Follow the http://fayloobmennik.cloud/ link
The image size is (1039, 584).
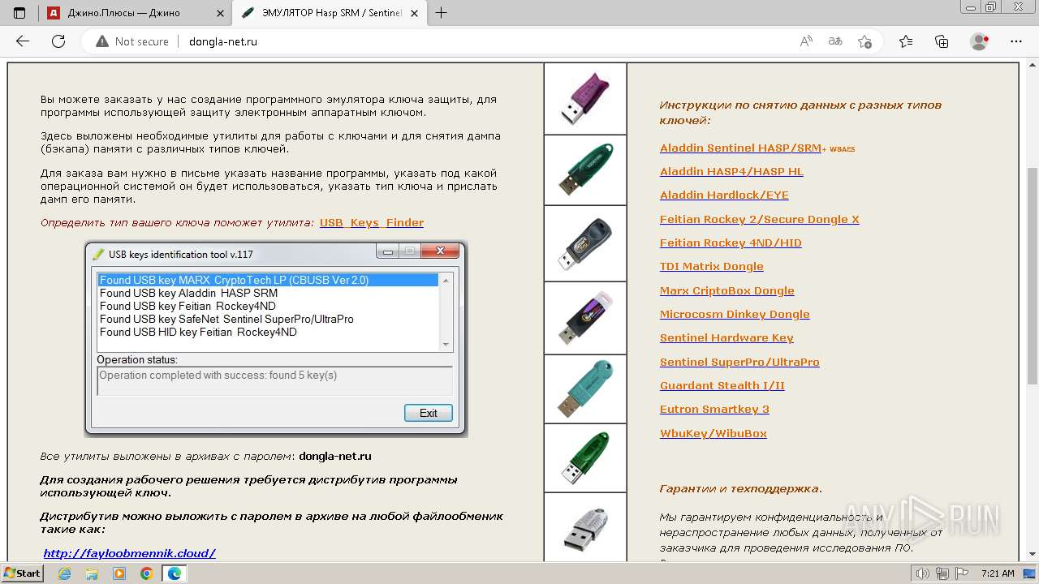click(130, 554)
